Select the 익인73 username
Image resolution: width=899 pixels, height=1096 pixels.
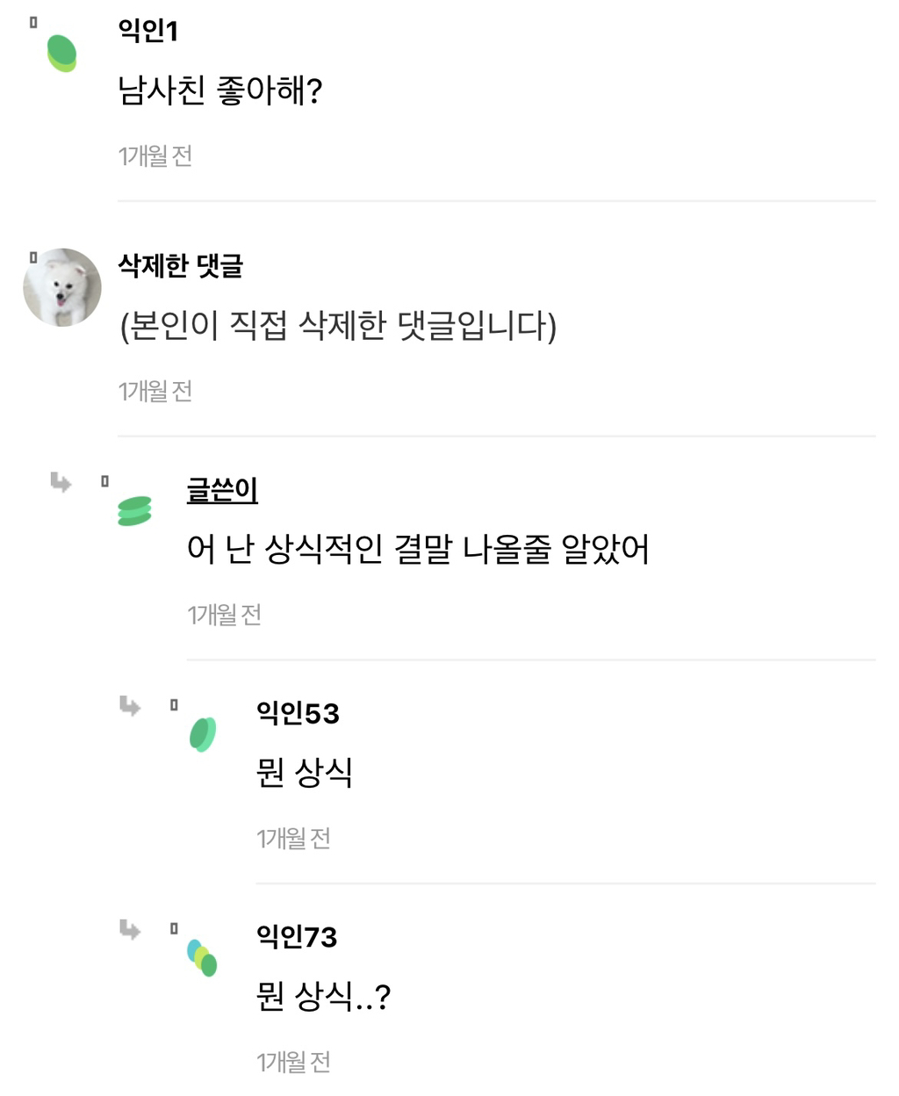coord(297,937)
